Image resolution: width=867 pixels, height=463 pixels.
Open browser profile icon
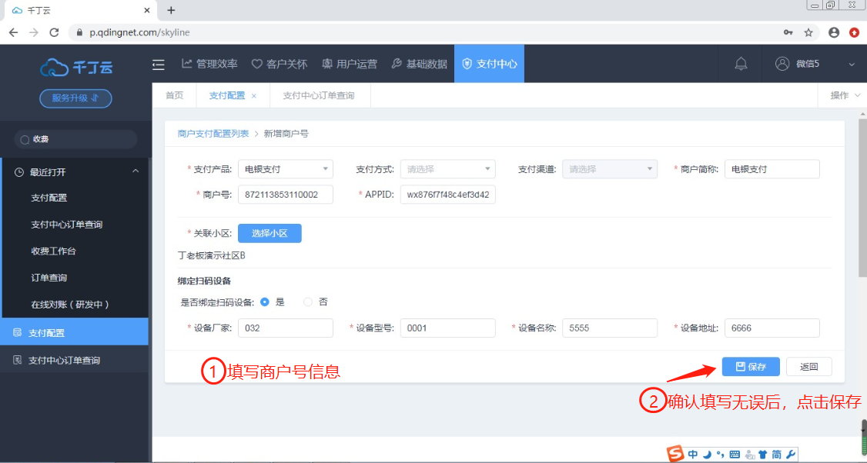point(834,32)
